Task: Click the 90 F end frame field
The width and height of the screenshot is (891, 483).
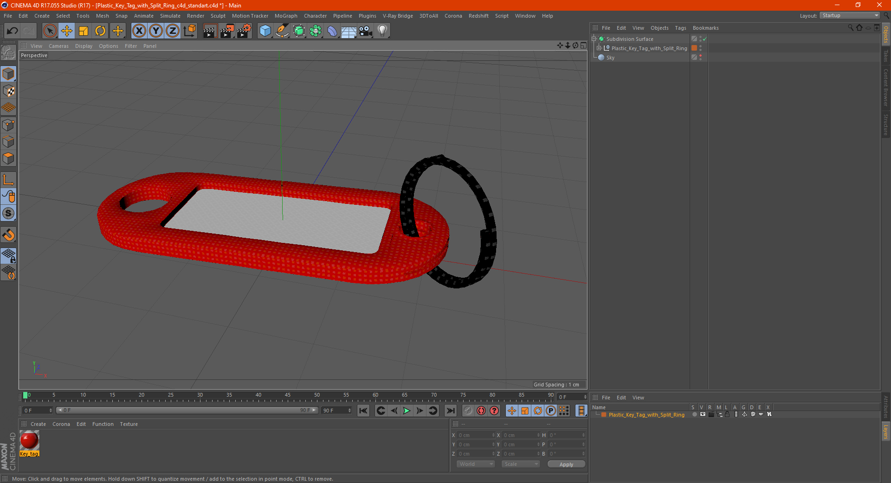Action: [336, 411]
